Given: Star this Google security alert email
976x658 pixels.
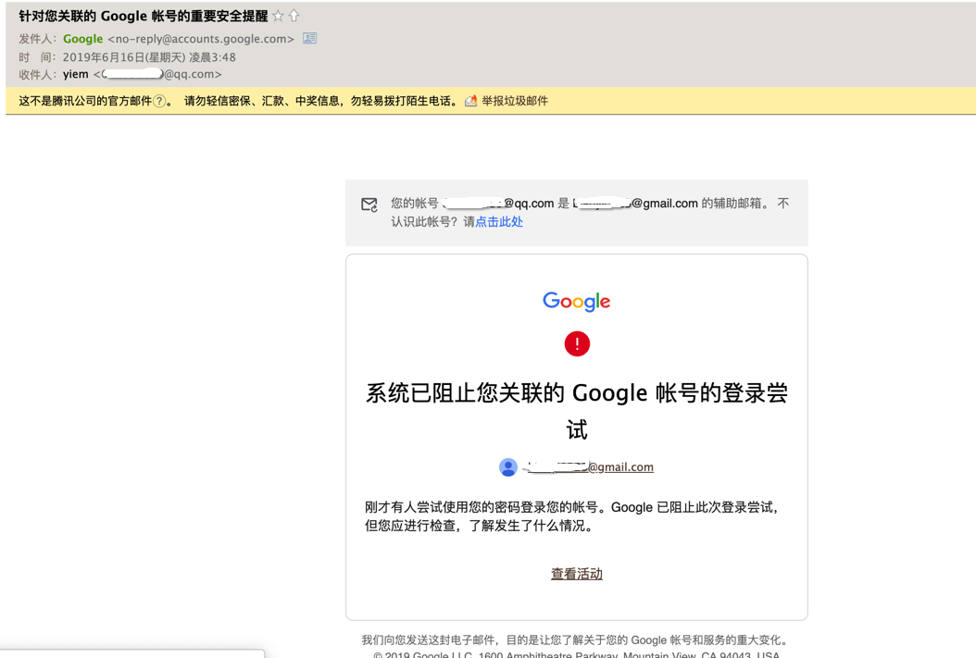Looking at the screenshot, I should pyautogui.click(x=278, y=16).
